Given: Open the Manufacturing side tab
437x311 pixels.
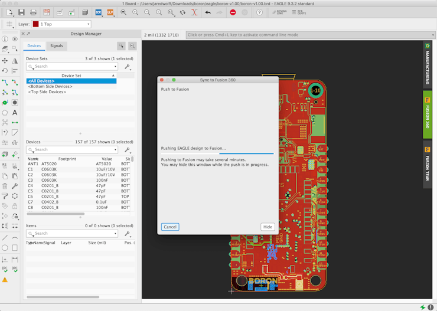Looking at the screenshot, I should [427, 63].
